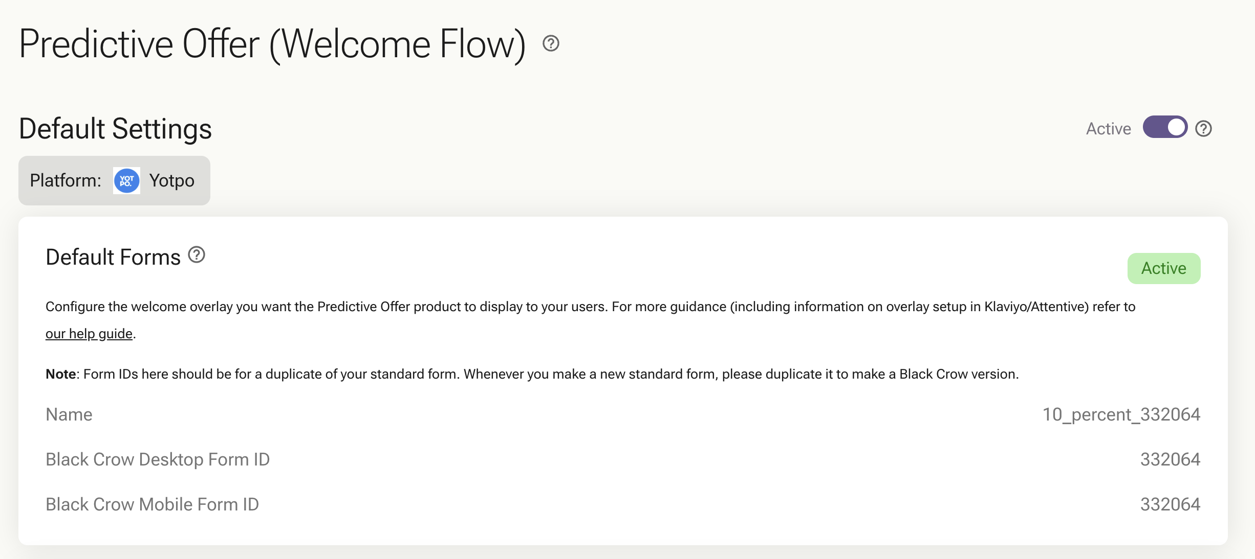Click the Mobile Form ID value 332064
Viewport: 1255px width, 559px height.
pos(1170,504)
